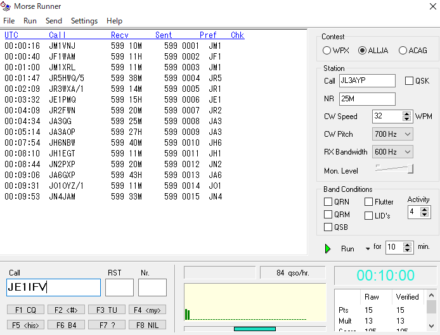Click the UTC column header
440x335 pixels.
click(11, 35)
